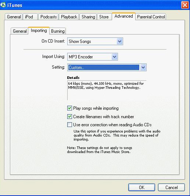
Task: Go to the Store tab
Action: (x=104, y=17)
